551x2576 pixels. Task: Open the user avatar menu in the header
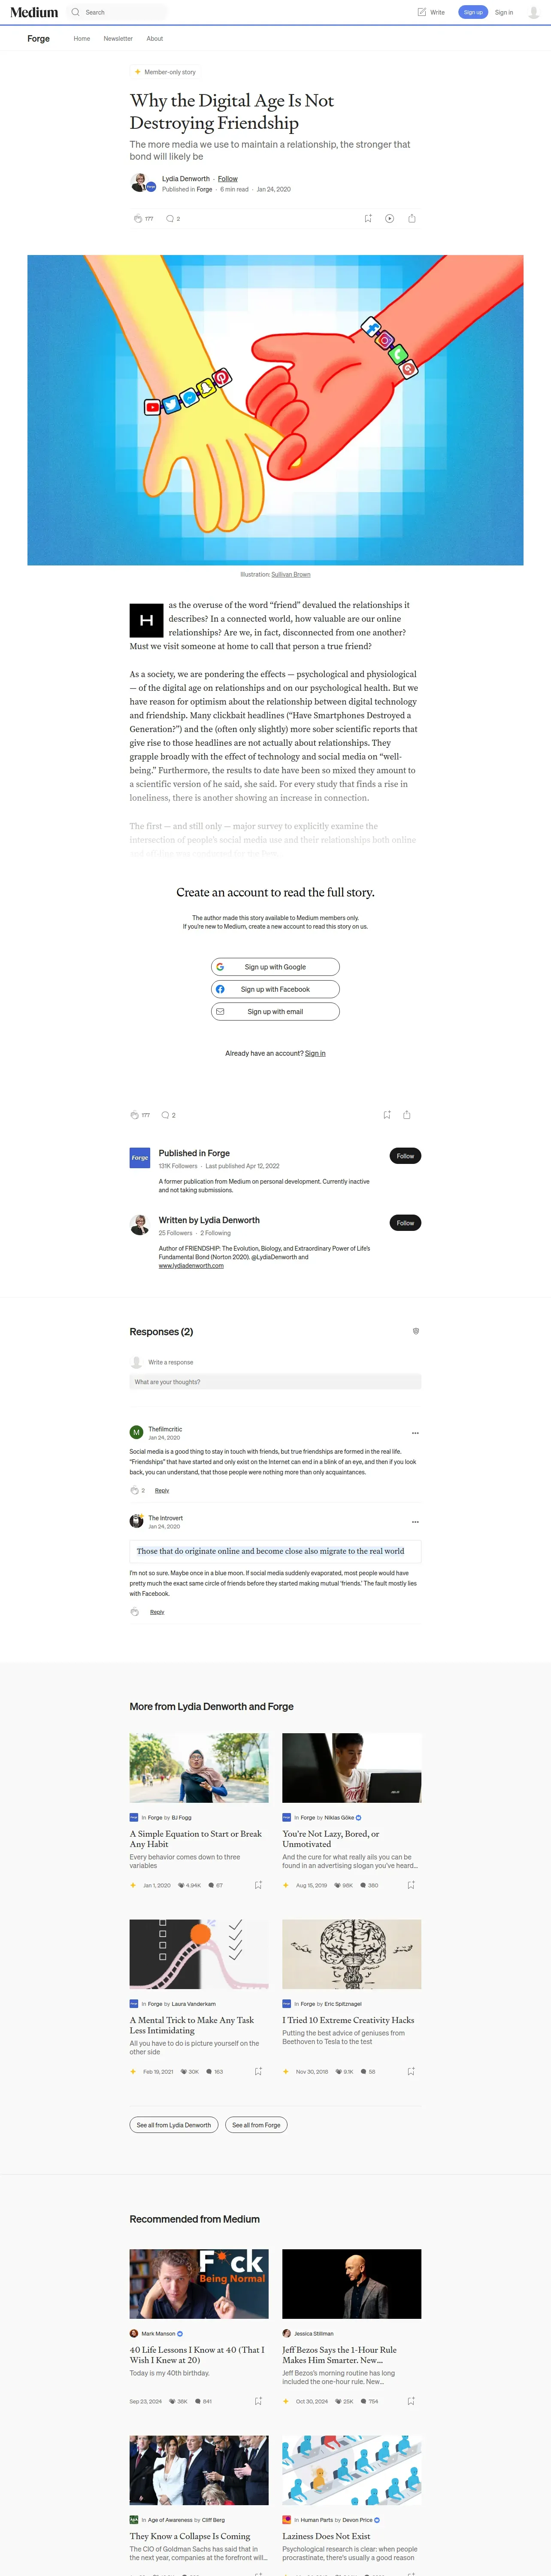[534, 12]
